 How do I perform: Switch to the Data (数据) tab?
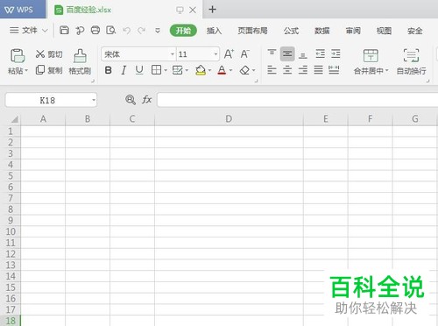pos(322,31)
